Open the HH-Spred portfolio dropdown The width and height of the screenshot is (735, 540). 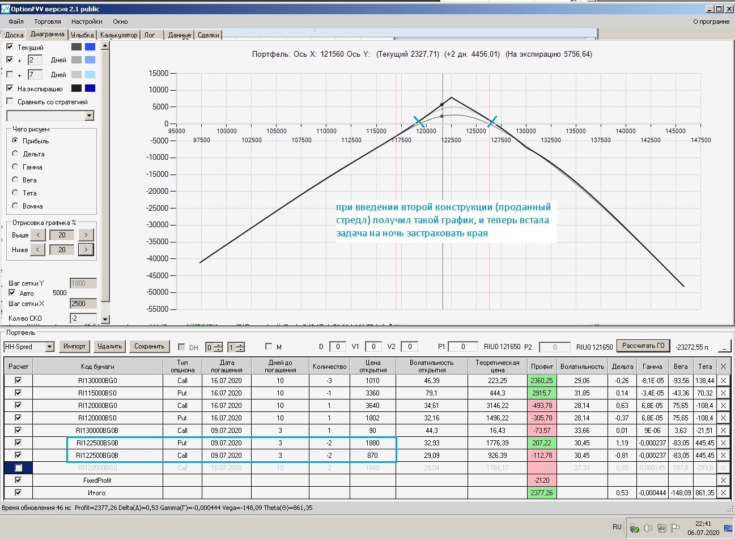49,347
